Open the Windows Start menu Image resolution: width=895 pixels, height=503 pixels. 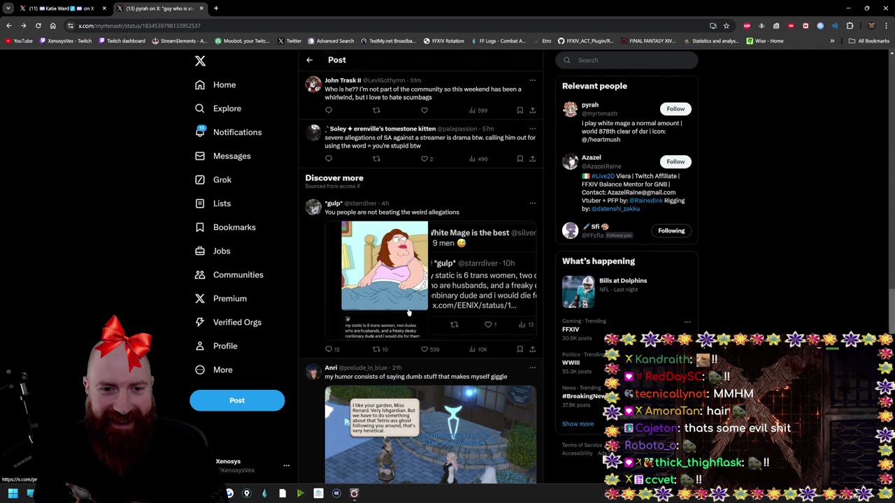(x=13, y=493)
